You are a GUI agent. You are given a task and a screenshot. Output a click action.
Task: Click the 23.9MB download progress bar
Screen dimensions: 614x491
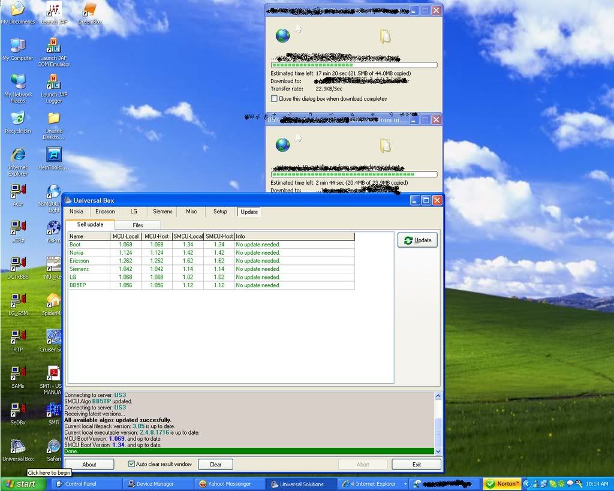[354, 174]
